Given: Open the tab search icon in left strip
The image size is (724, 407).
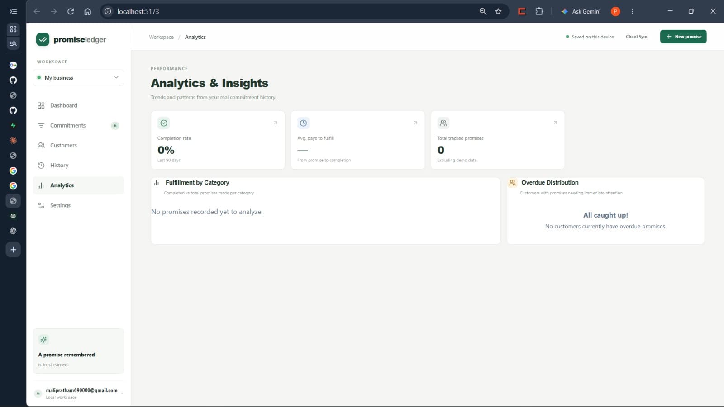Looking at the screenshot, I should click(13, 43).
